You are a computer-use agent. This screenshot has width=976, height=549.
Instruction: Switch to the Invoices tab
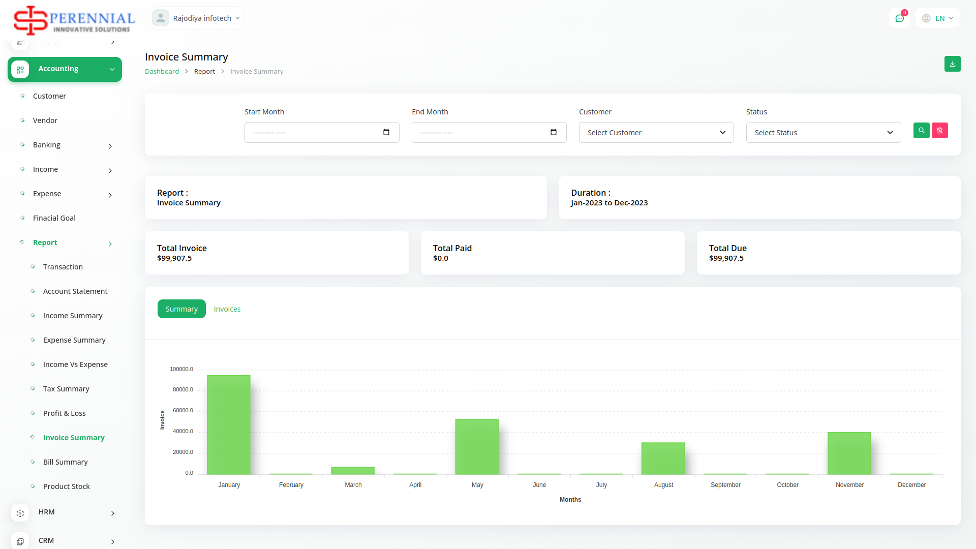(x=227, y=309)
